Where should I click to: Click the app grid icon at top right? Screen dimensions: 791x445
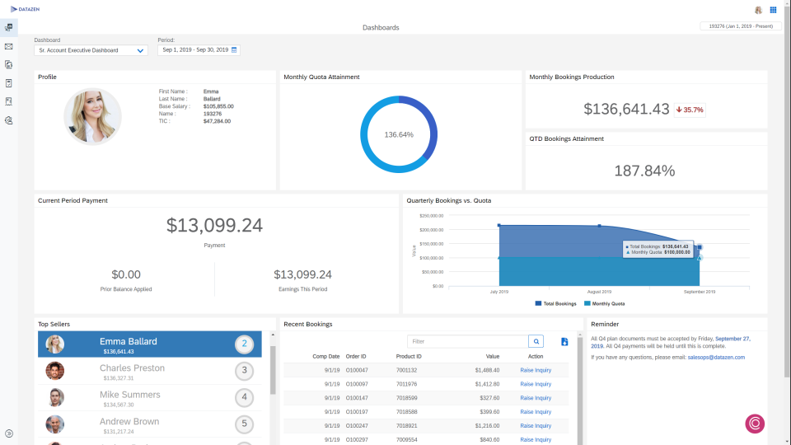pos(773,10)
